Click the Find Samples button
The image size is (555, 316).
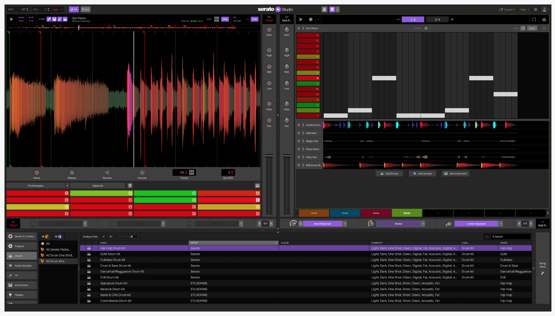coord(35,185)
